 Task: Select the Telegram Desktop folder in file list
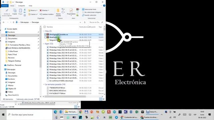[56, 40]
